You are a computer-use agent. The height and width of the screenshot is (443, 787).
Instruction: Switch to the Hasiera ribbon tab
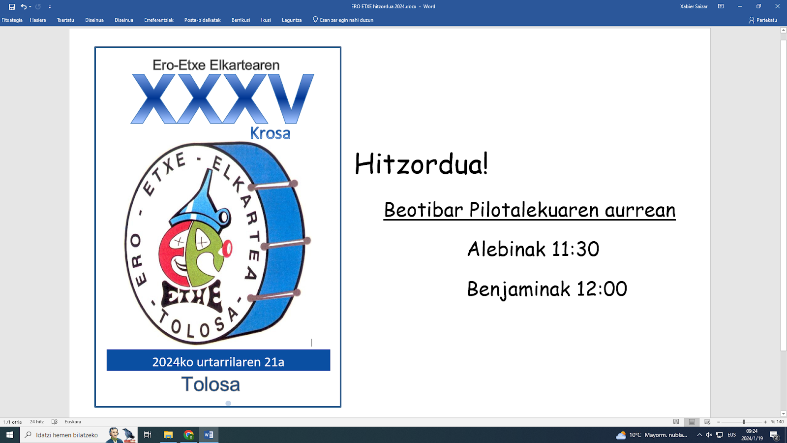(x=38, y=20)
